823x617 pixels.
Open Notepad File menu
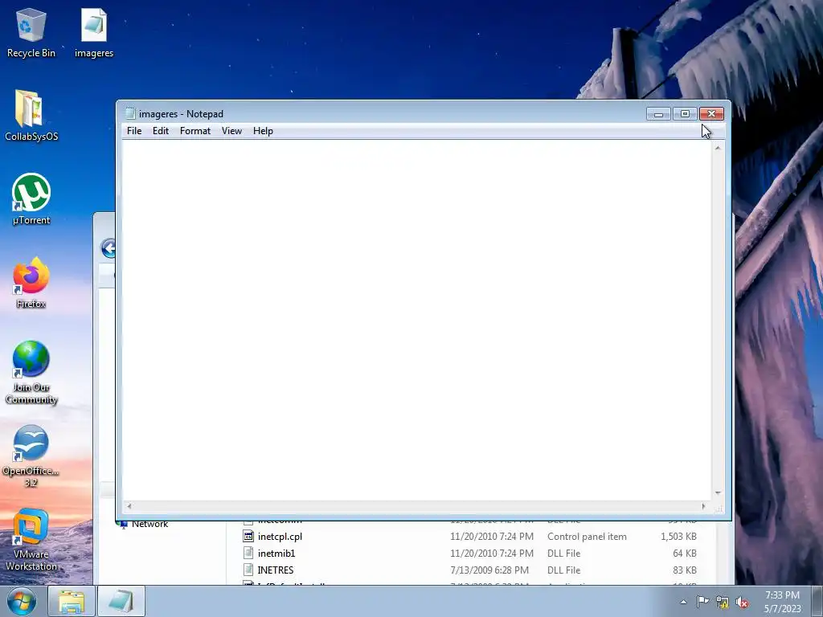coord(134,131)
